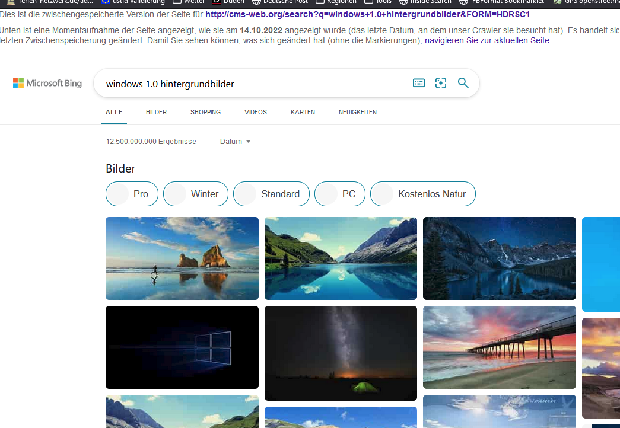Open the pier at sunset image thumbnail
This screenshot has height=428, width=620.
pos(500,347)
